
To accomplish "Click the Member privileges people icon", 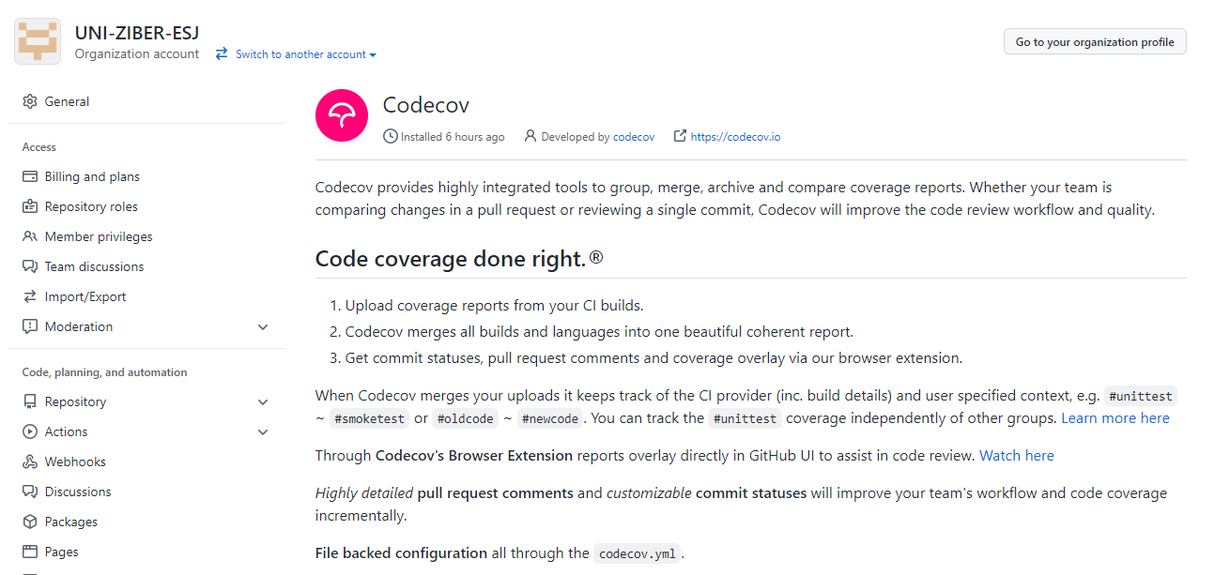I will click(x=30, y=236).
